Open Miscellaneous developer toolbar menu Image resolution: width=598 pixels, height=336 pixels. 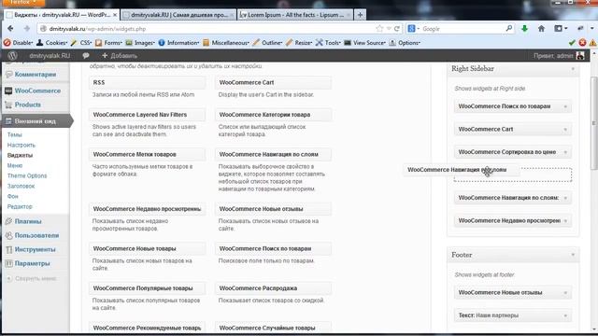(x=226, y=43)
